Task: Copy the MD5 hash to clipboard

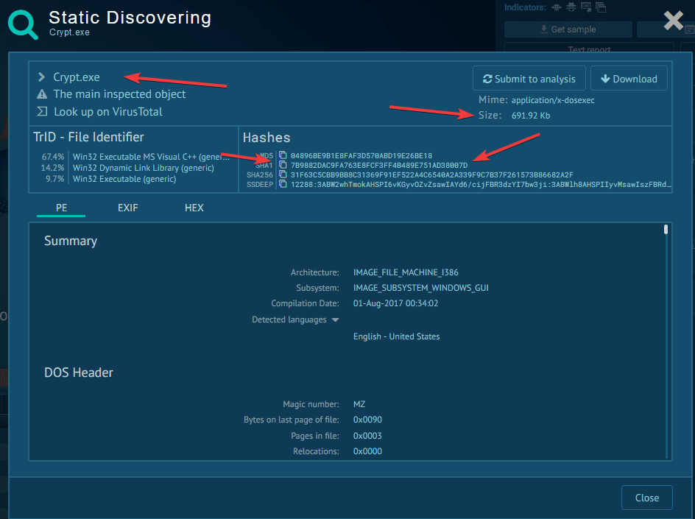Action: coord(283,156)
